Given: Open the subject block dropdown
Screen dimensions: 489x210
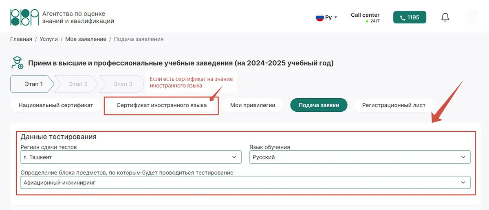Looking at the screenshot, I should [x=245, y=183].
